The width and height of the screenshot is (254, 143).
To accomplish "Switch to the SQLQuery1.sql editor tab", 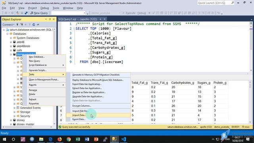I will (78, 19).
